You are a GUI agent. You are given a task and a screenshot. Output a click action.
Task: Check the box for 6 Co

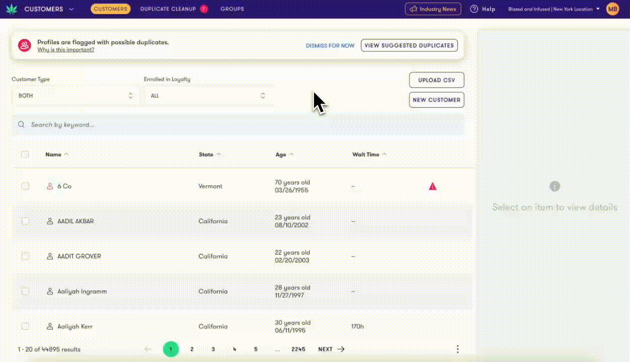point(25,186)
